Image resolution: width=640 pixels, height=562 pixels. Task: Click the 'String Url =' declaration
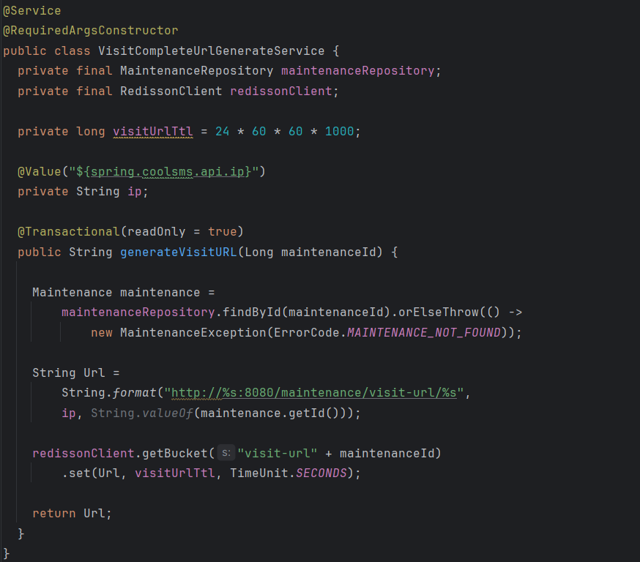coord(76,372)
